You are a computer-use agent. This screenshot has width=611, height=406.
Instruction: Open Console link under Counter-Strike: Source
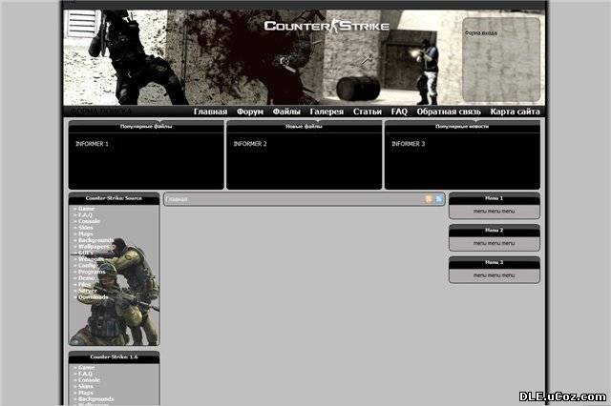(x=89, y=221)
